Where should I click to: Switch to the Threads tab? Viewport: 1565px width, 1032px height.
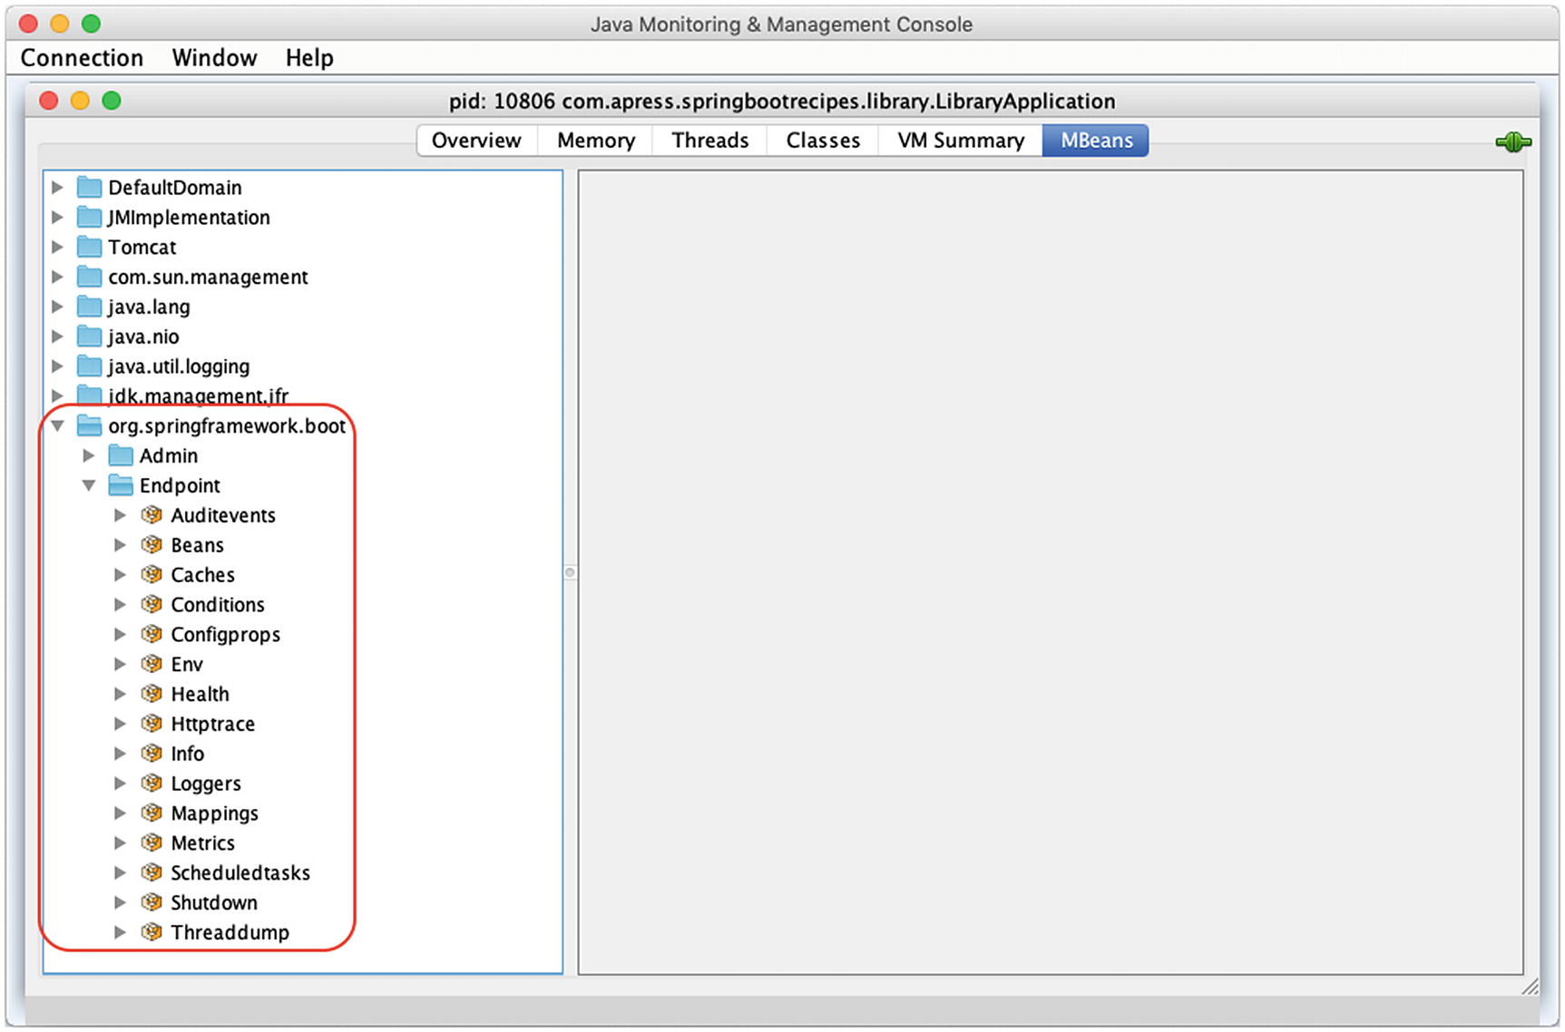point(710,141)
